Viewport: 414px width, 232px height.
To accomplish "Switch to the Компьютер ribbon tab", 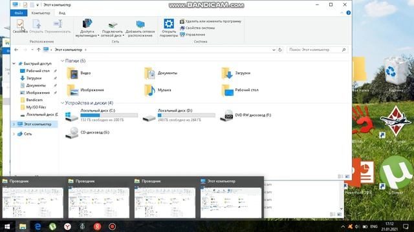I will (x=41, y=13).
